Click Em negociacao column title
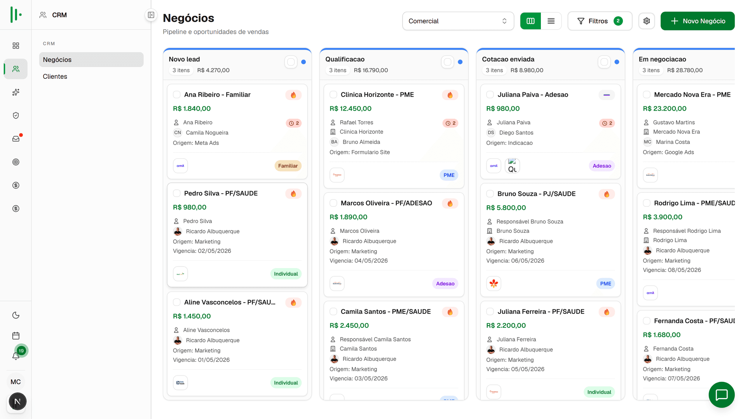 (x=662, y=59)
